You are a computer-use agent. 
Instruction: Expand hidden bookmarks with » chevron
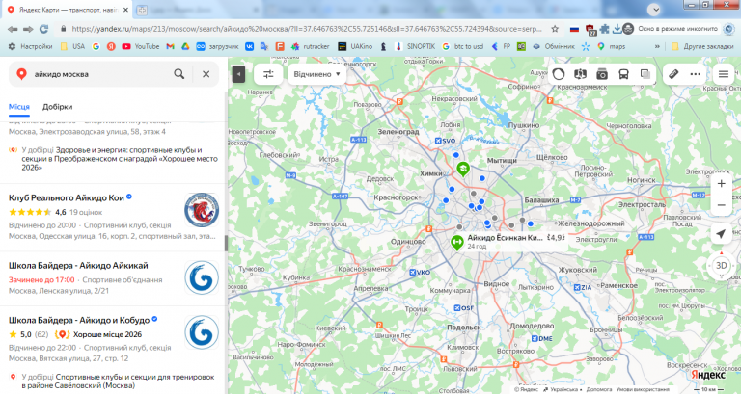[x=657, y=46]
